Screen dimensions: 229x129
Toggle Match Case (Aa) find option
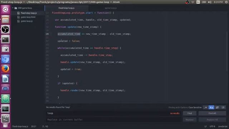coord(211,107)
